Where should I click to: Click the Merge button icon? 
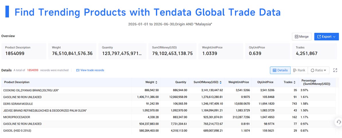[296, 37]
